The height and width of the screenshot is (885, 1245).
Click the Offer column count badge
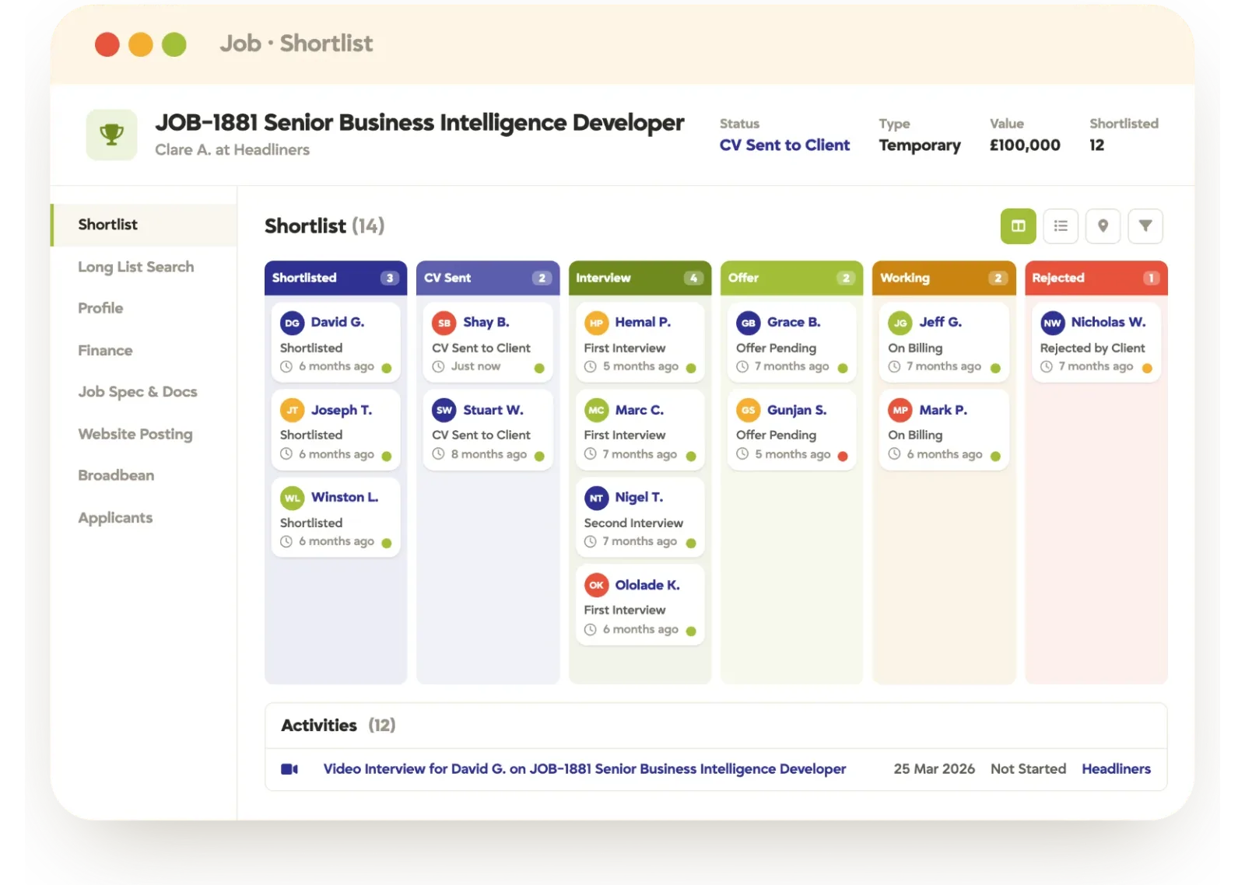(x=846, y=278)
